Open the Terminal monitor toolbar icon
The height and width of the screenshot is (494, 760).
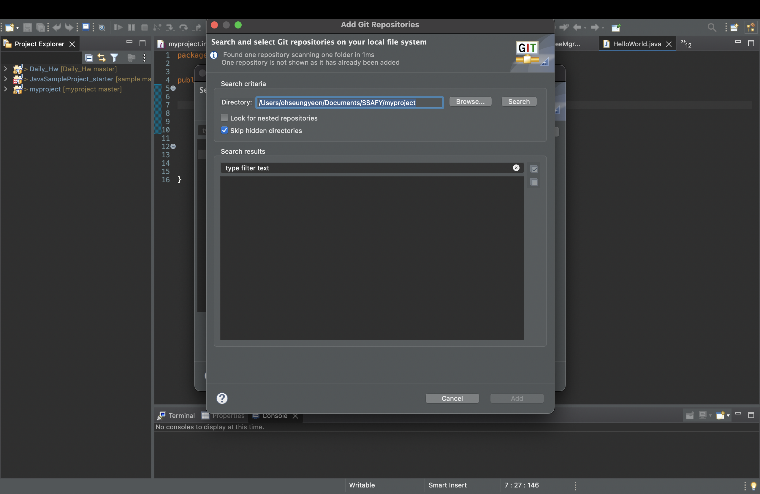85,27
